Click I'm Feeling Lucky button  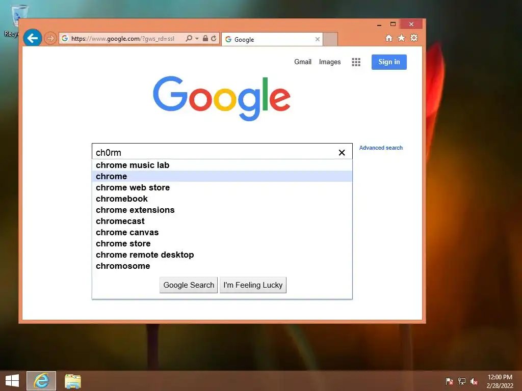(x=253, y=285)
